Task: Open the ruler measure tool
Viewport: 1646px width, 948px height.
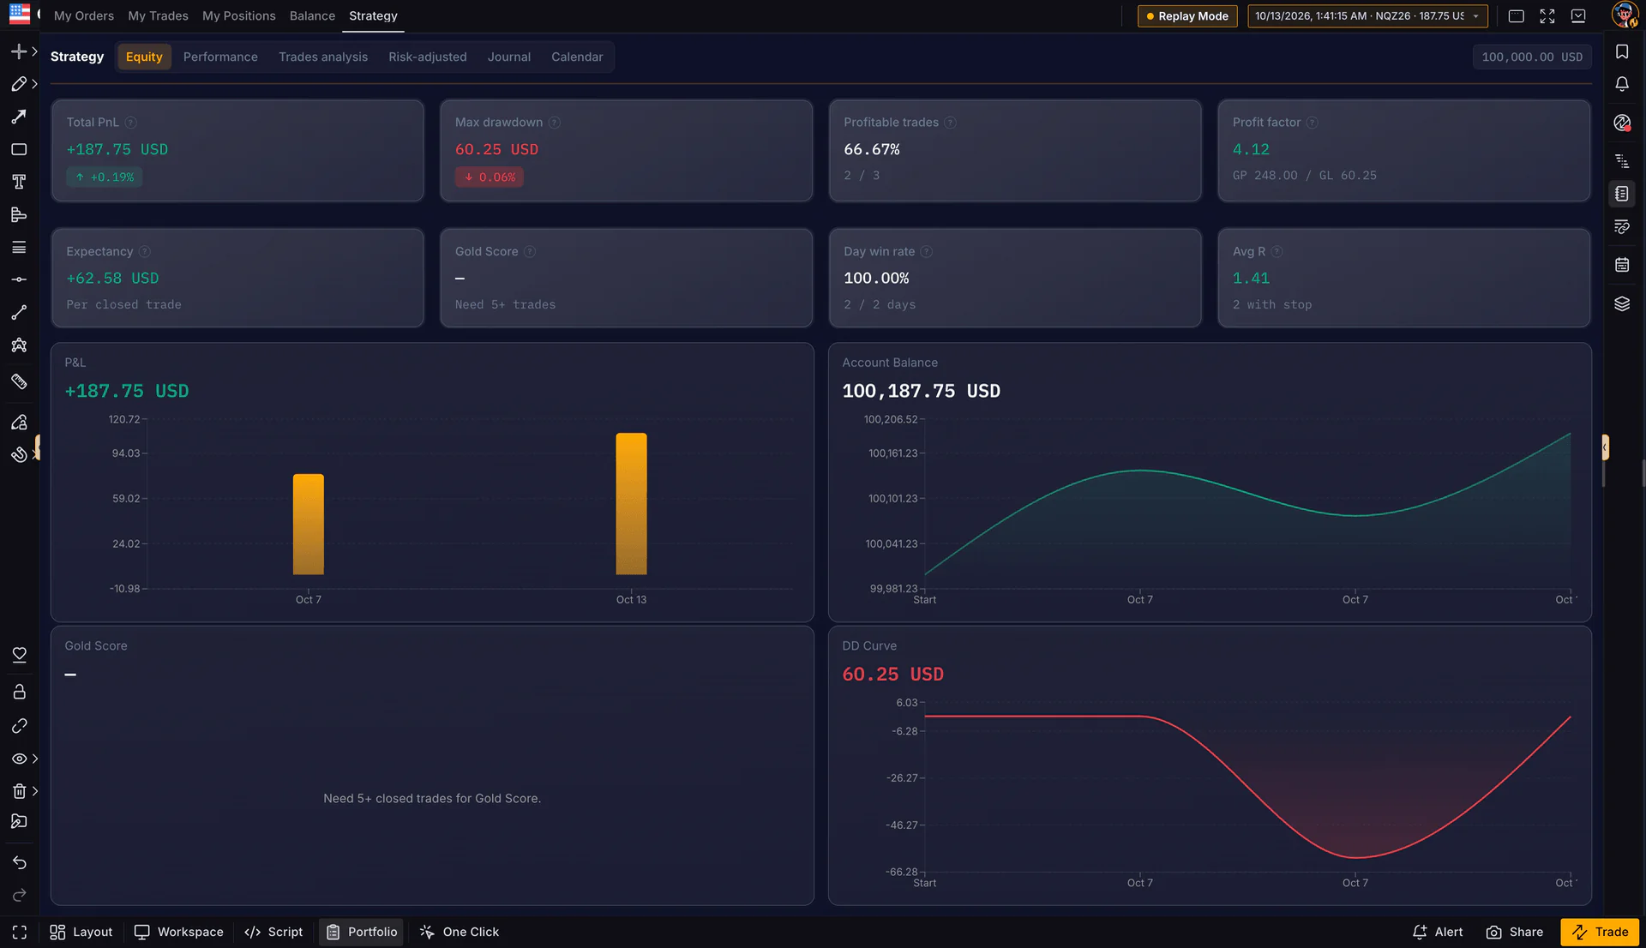Action: click(x=18, y=381)
